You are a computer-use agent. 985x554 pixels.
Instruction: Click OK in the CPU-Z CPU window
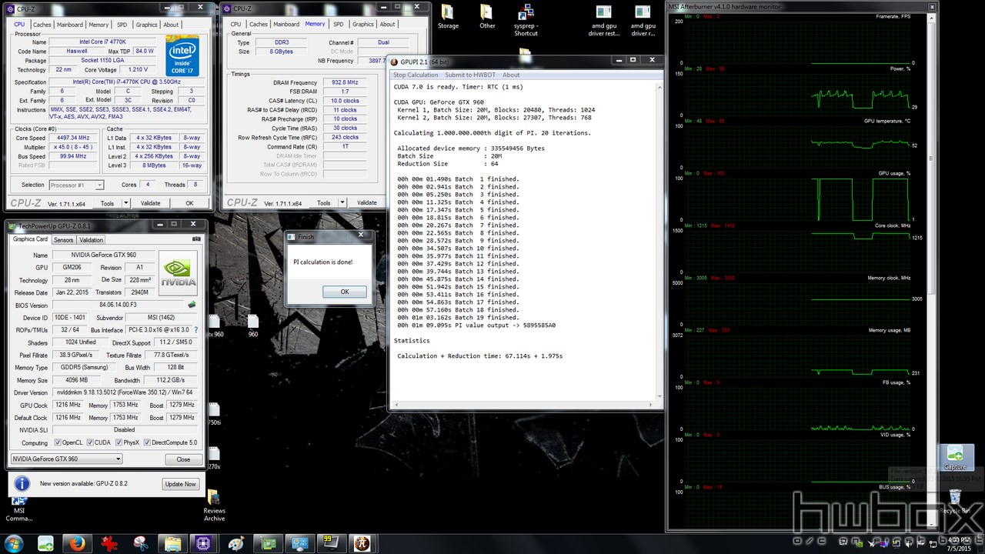[189, 203]
